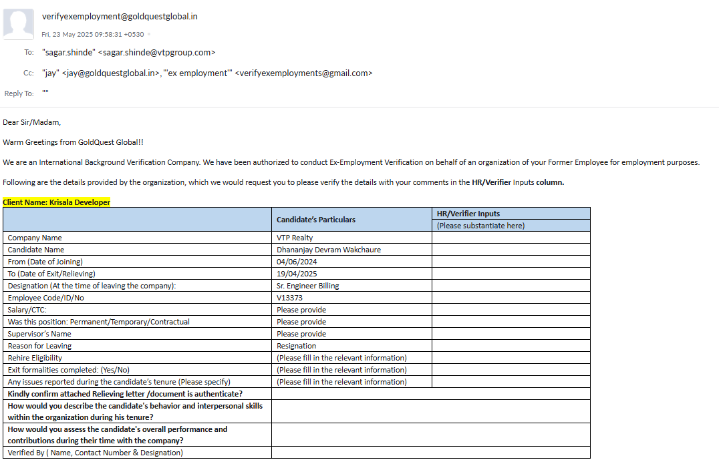Click highlighted 'Client Name: Krisala Developer' text

pos(56,202)
